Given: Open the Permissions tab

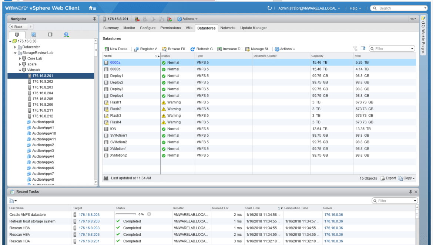Looking at the screenshot, I should pyautogui.click(x=171, y=28).
